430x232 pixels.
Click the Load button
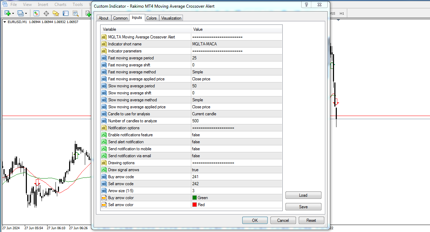[303, 195]
